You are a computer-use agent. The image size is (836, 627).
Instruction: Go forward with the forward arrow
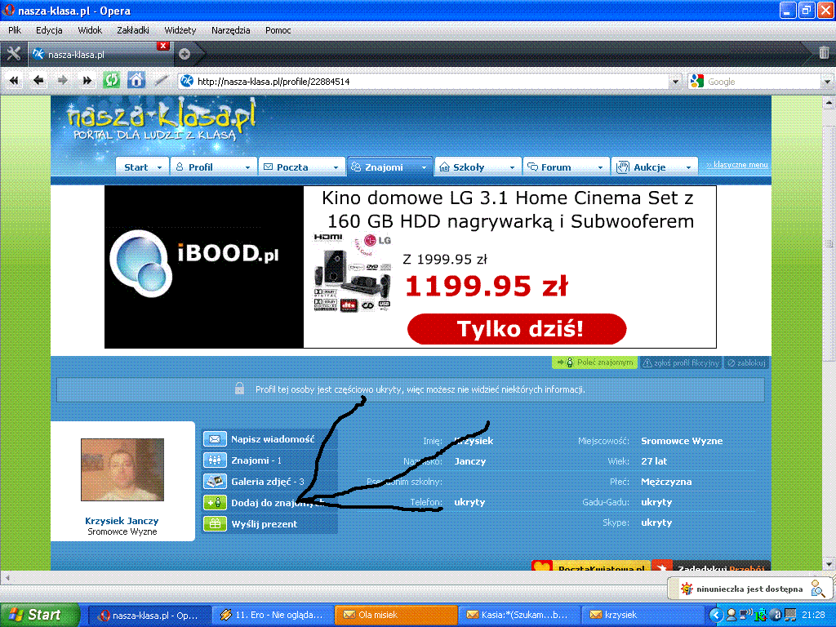point(62,81)
